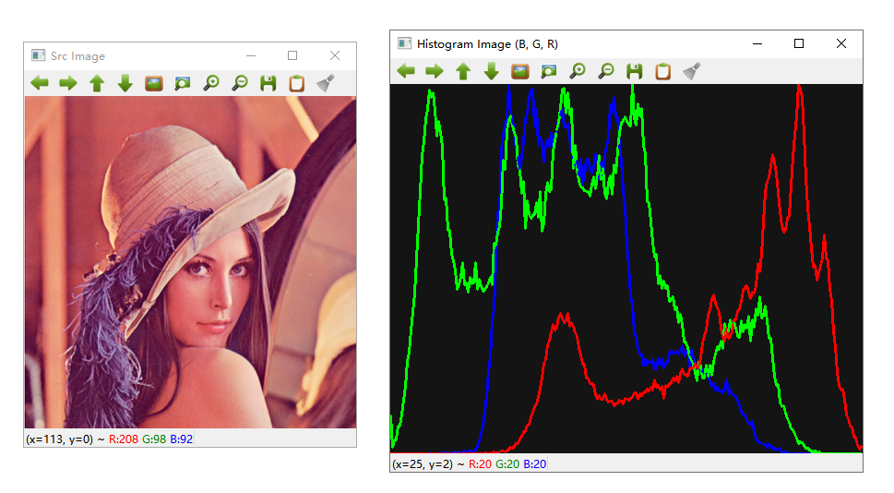Zoom out on the Histogram Image
894x493 pixels.
tap(606, 71)
